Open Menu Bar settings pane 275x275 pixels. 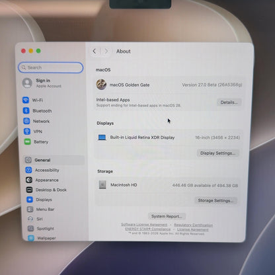click(56, 209)
